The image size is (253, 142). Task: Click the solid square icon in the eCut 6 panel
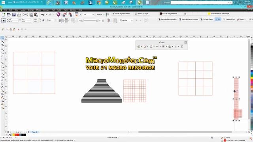(x=163, y=47)
